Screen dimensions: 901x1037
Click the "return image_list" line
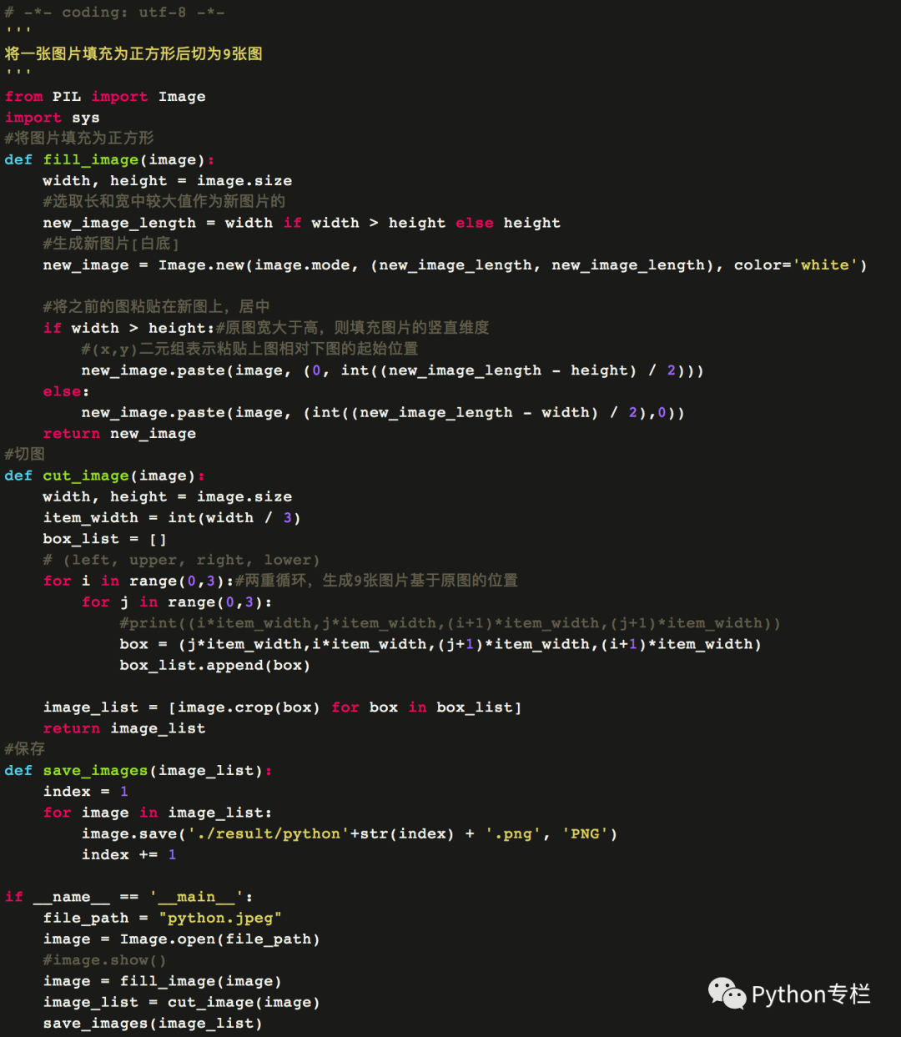(x=124, y=728)
